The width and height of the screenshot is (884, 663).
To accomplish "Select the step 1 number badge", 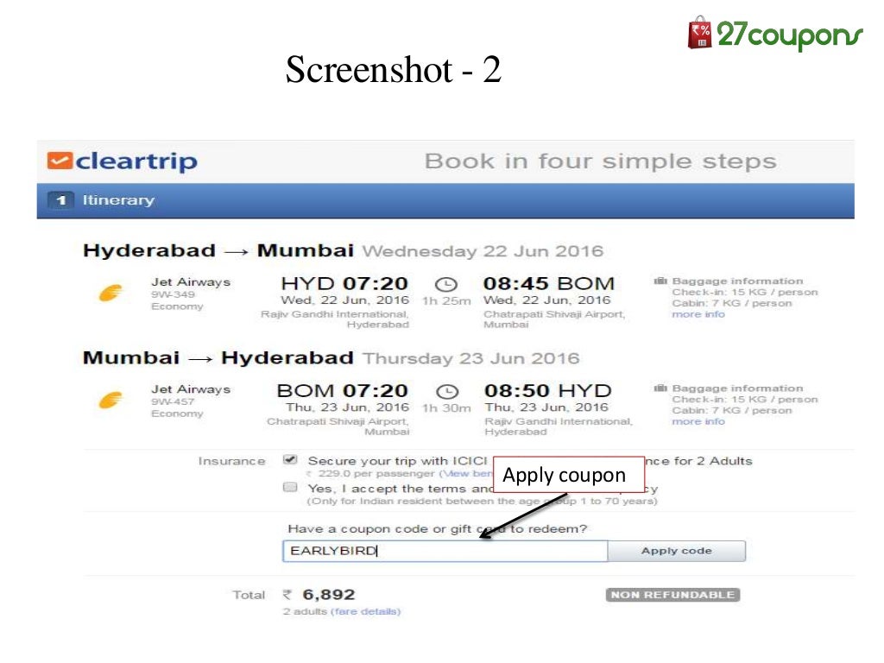I will click(61, 200).
